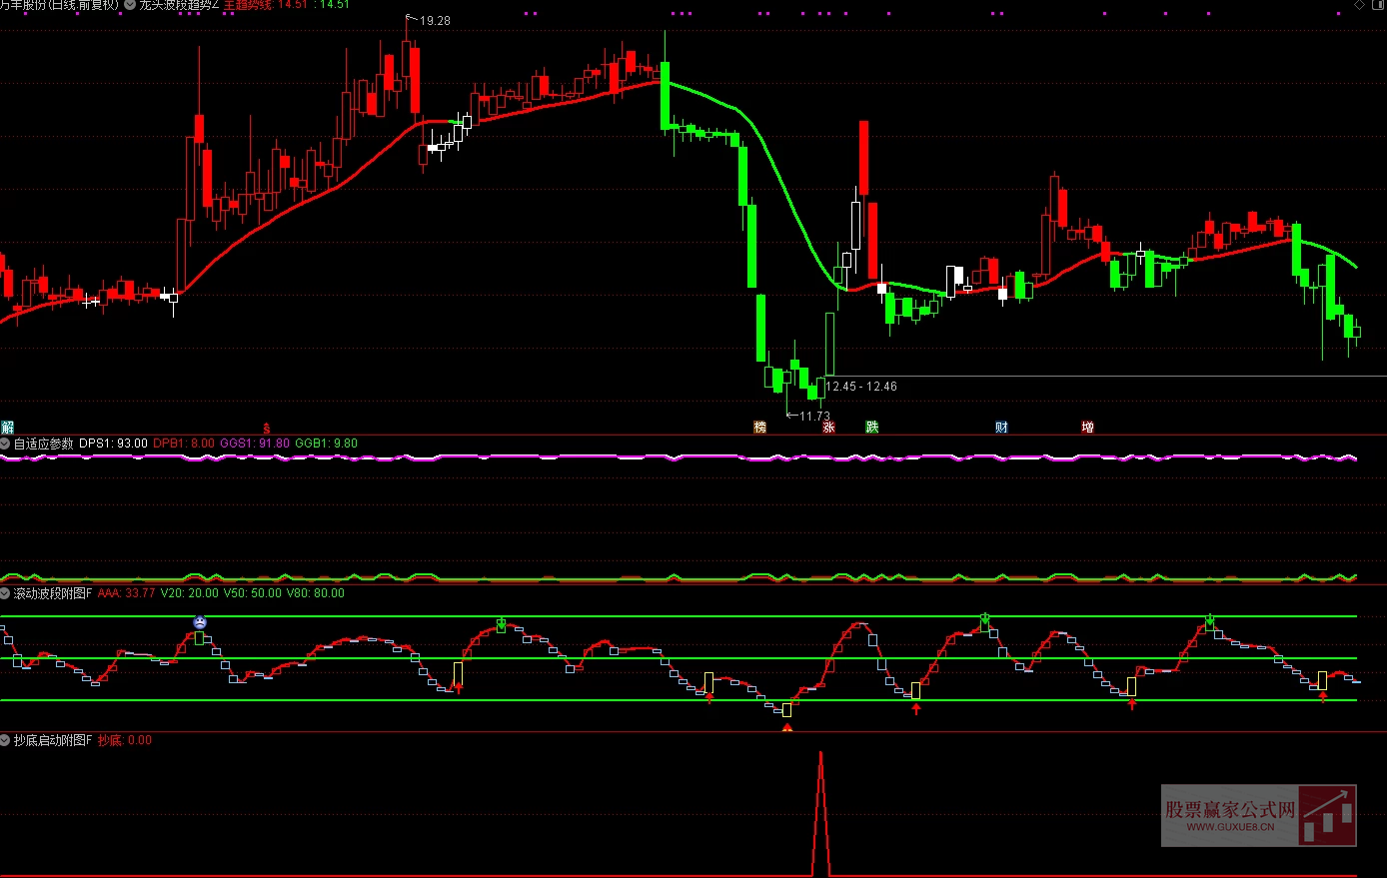Click the 19.28 high price label

point(434,21)
